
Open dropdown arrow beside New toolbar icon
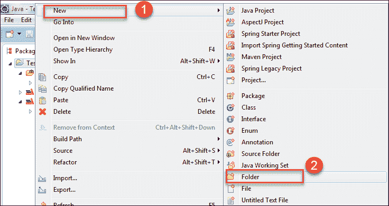point(19,33)
